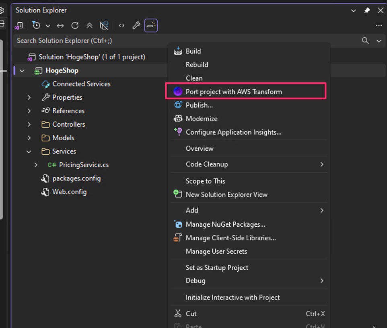Click the AWS Transform purple icon

click(x=178, y=92)
